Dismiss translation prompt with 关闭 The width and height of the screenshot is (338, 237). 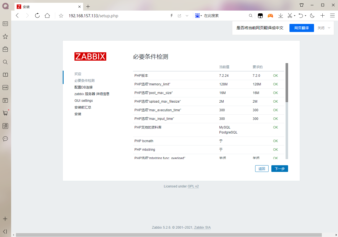point(321,28)
